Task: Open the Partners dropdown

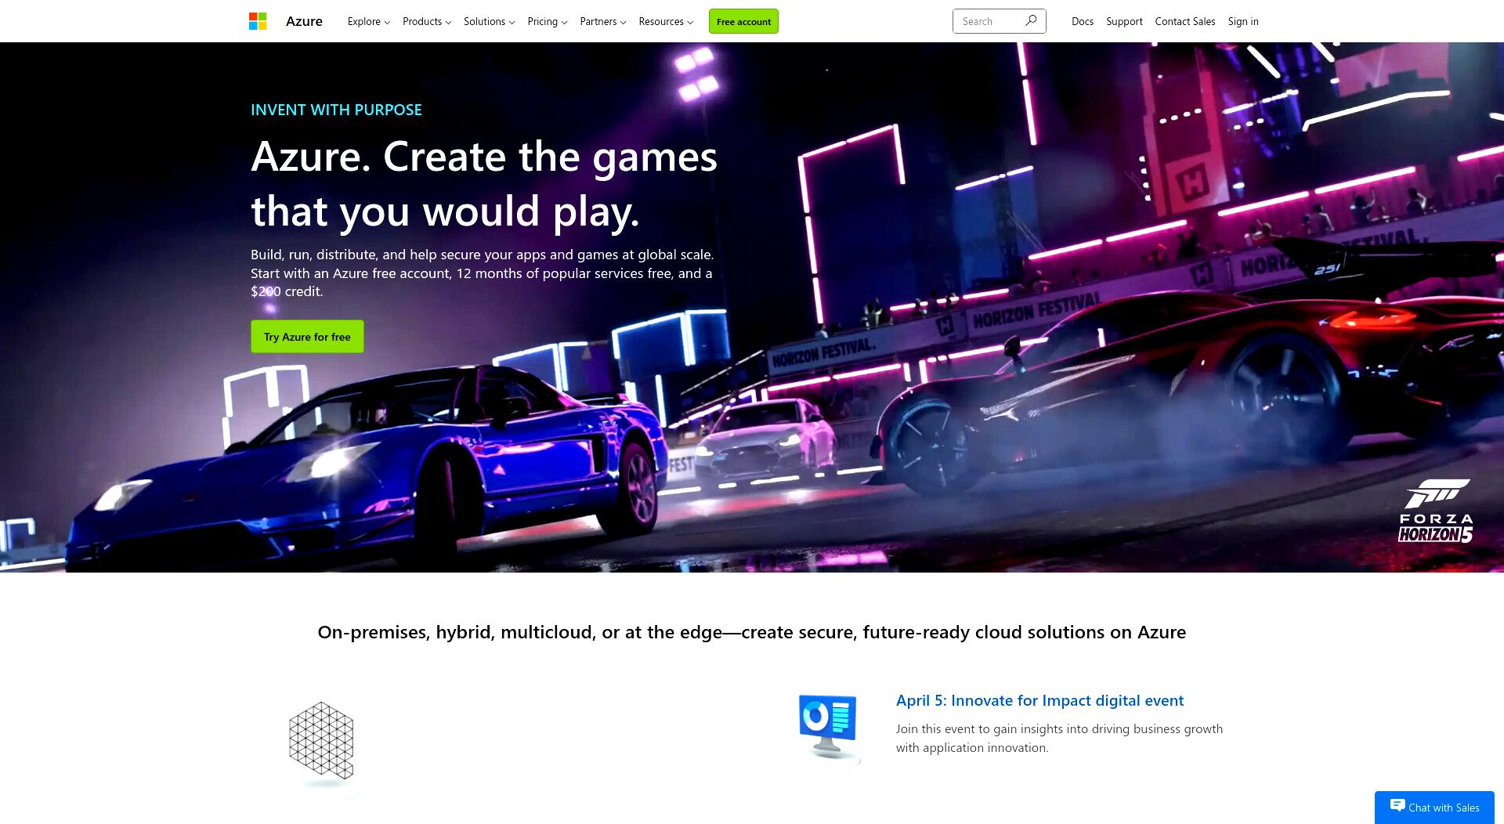Action: pyautogui.click(x=603, y=21)
